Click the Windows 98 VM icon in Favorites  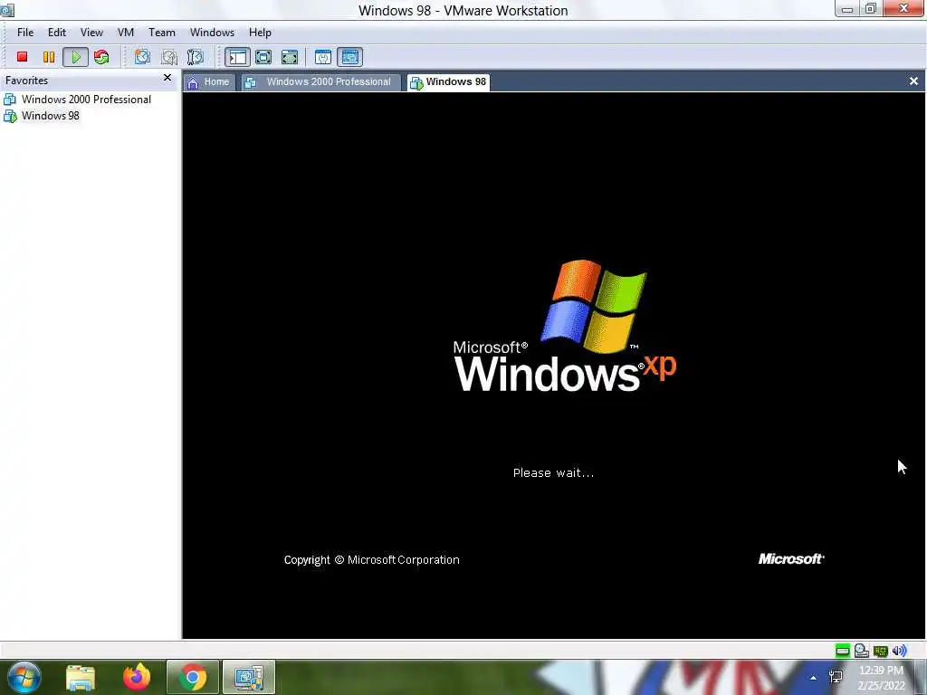10,116
